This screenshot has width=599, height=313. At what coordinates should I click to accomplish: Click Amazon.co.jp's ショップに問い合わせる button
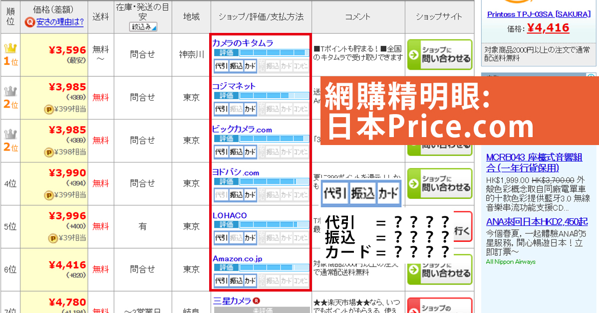pyautogui.click(x=440, y=270)
